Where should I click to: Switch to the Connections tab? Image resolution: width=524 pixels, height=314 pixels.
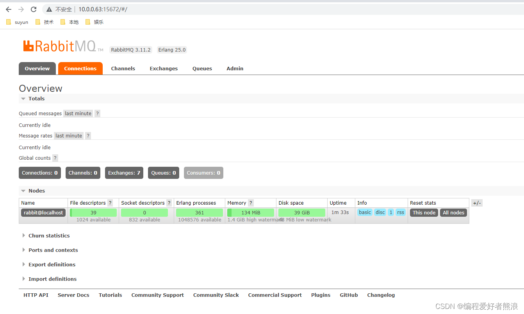point(80,68)
